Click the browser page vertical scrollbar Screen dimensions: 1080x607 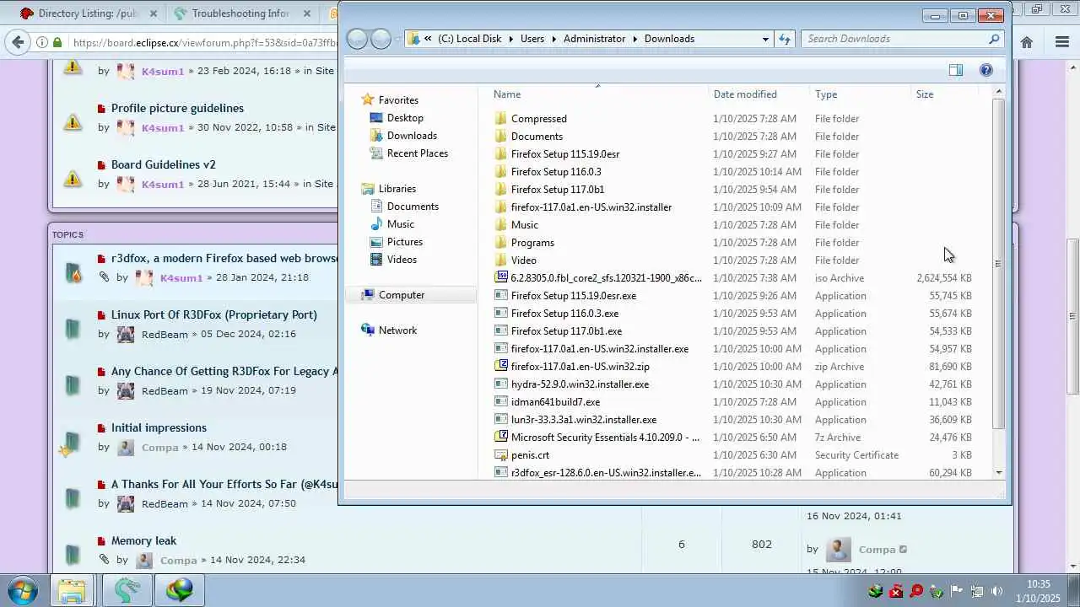click(1072, 316)
